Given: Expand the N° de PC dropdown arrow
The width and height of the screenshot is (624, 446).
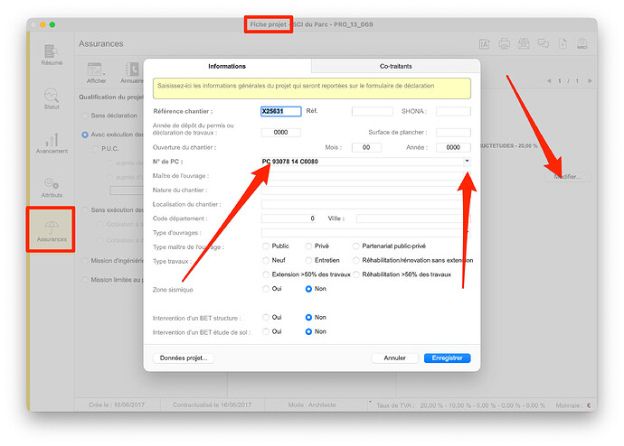Looking at the screenshot, I should tap(467, 161).
